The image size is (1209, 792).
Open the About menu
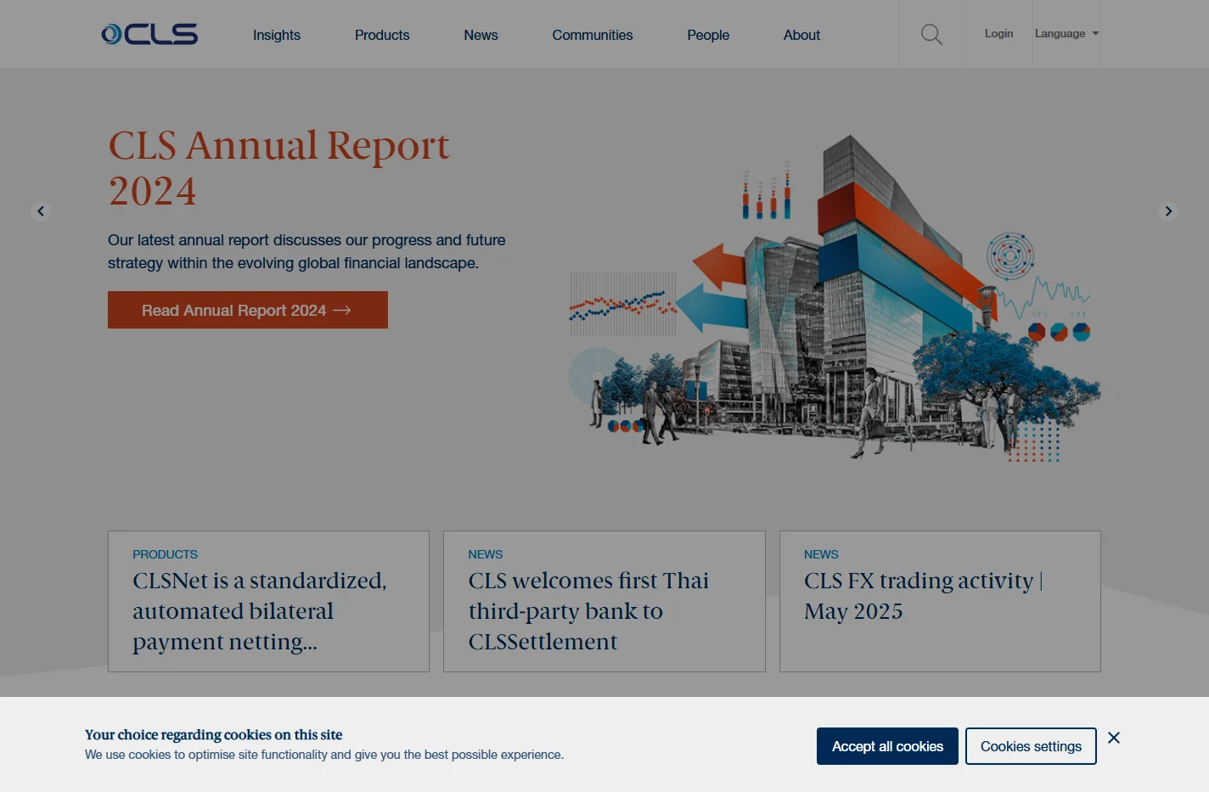coord(801,35)
